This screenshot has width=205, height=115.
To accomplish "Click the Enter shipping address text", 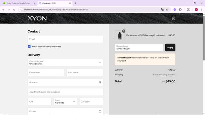I will 164,74.
